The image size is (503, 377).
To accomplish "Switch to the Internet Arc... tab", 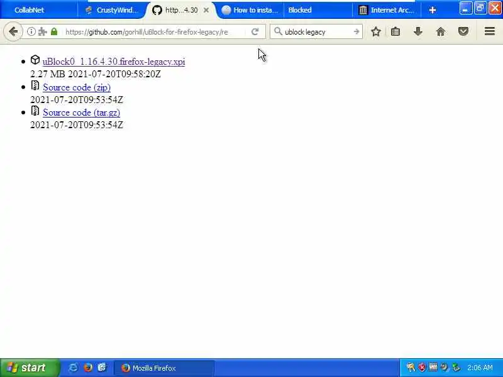I will [387, 10].
